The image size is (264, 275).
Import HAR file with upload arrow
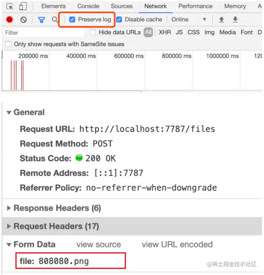tap(221, 19)
